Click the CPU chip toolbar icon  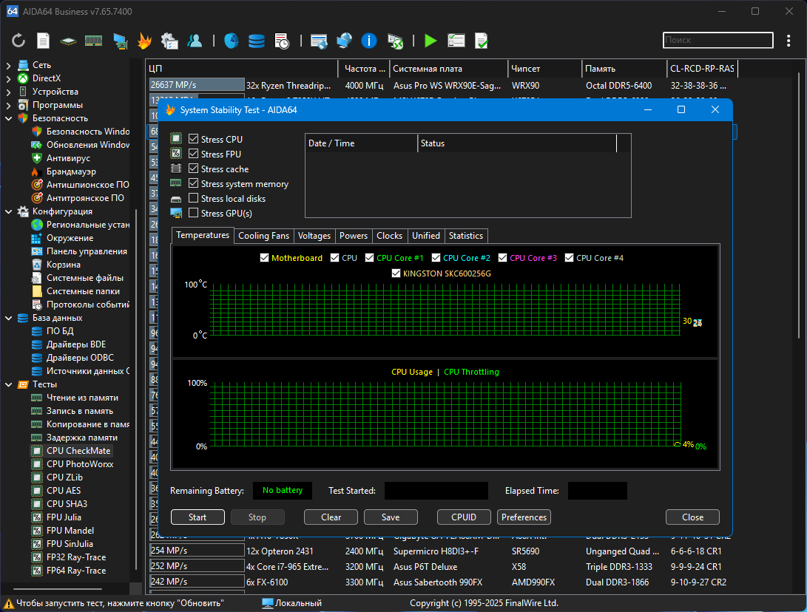point(69,41)
